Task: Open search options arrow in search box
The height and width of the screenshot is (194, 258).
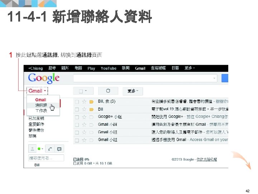Action: [214, 78]
